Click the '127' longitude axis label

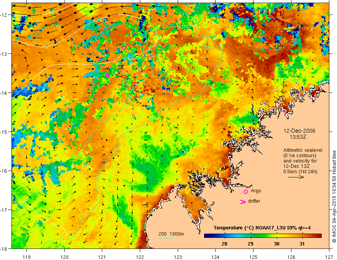pos(329,257)
